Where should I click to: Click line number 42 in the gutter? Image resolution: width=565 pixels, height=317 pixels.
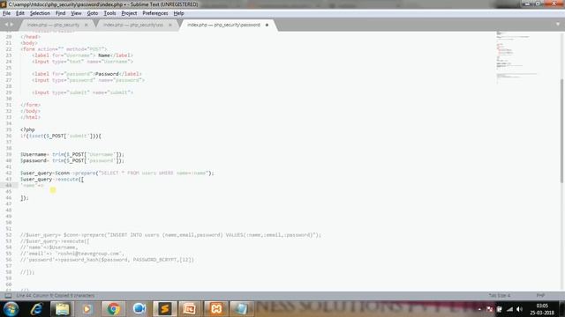pos(9,173)
